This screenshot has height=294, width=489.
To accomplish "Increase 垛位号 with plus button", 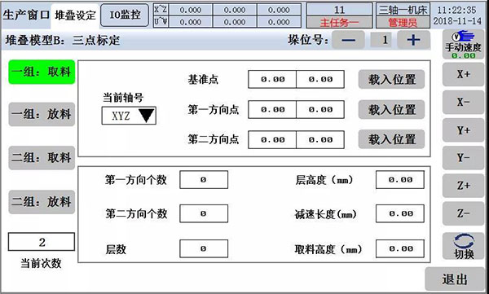I will click(x=413, y=40).
